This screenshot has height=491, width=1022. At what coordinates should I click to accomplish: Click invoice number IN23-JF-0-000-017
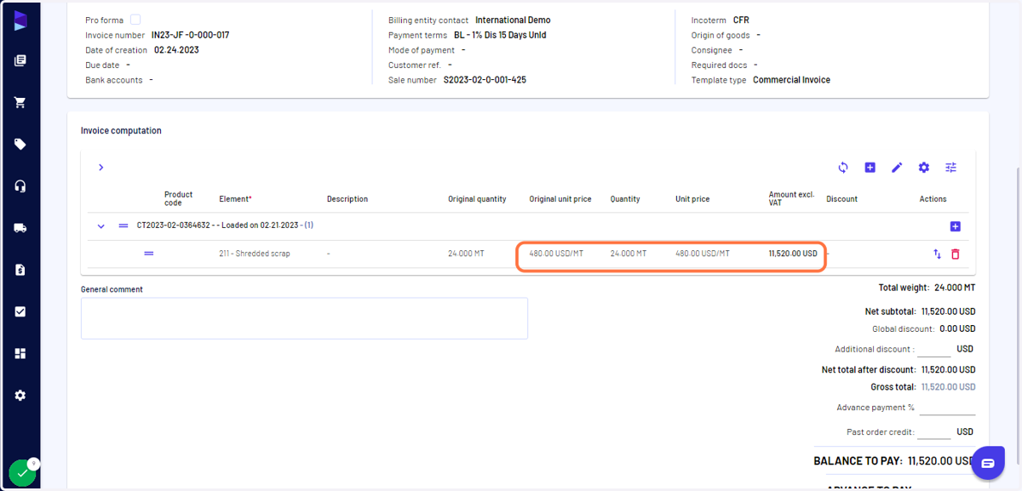[x=190, y=35]
